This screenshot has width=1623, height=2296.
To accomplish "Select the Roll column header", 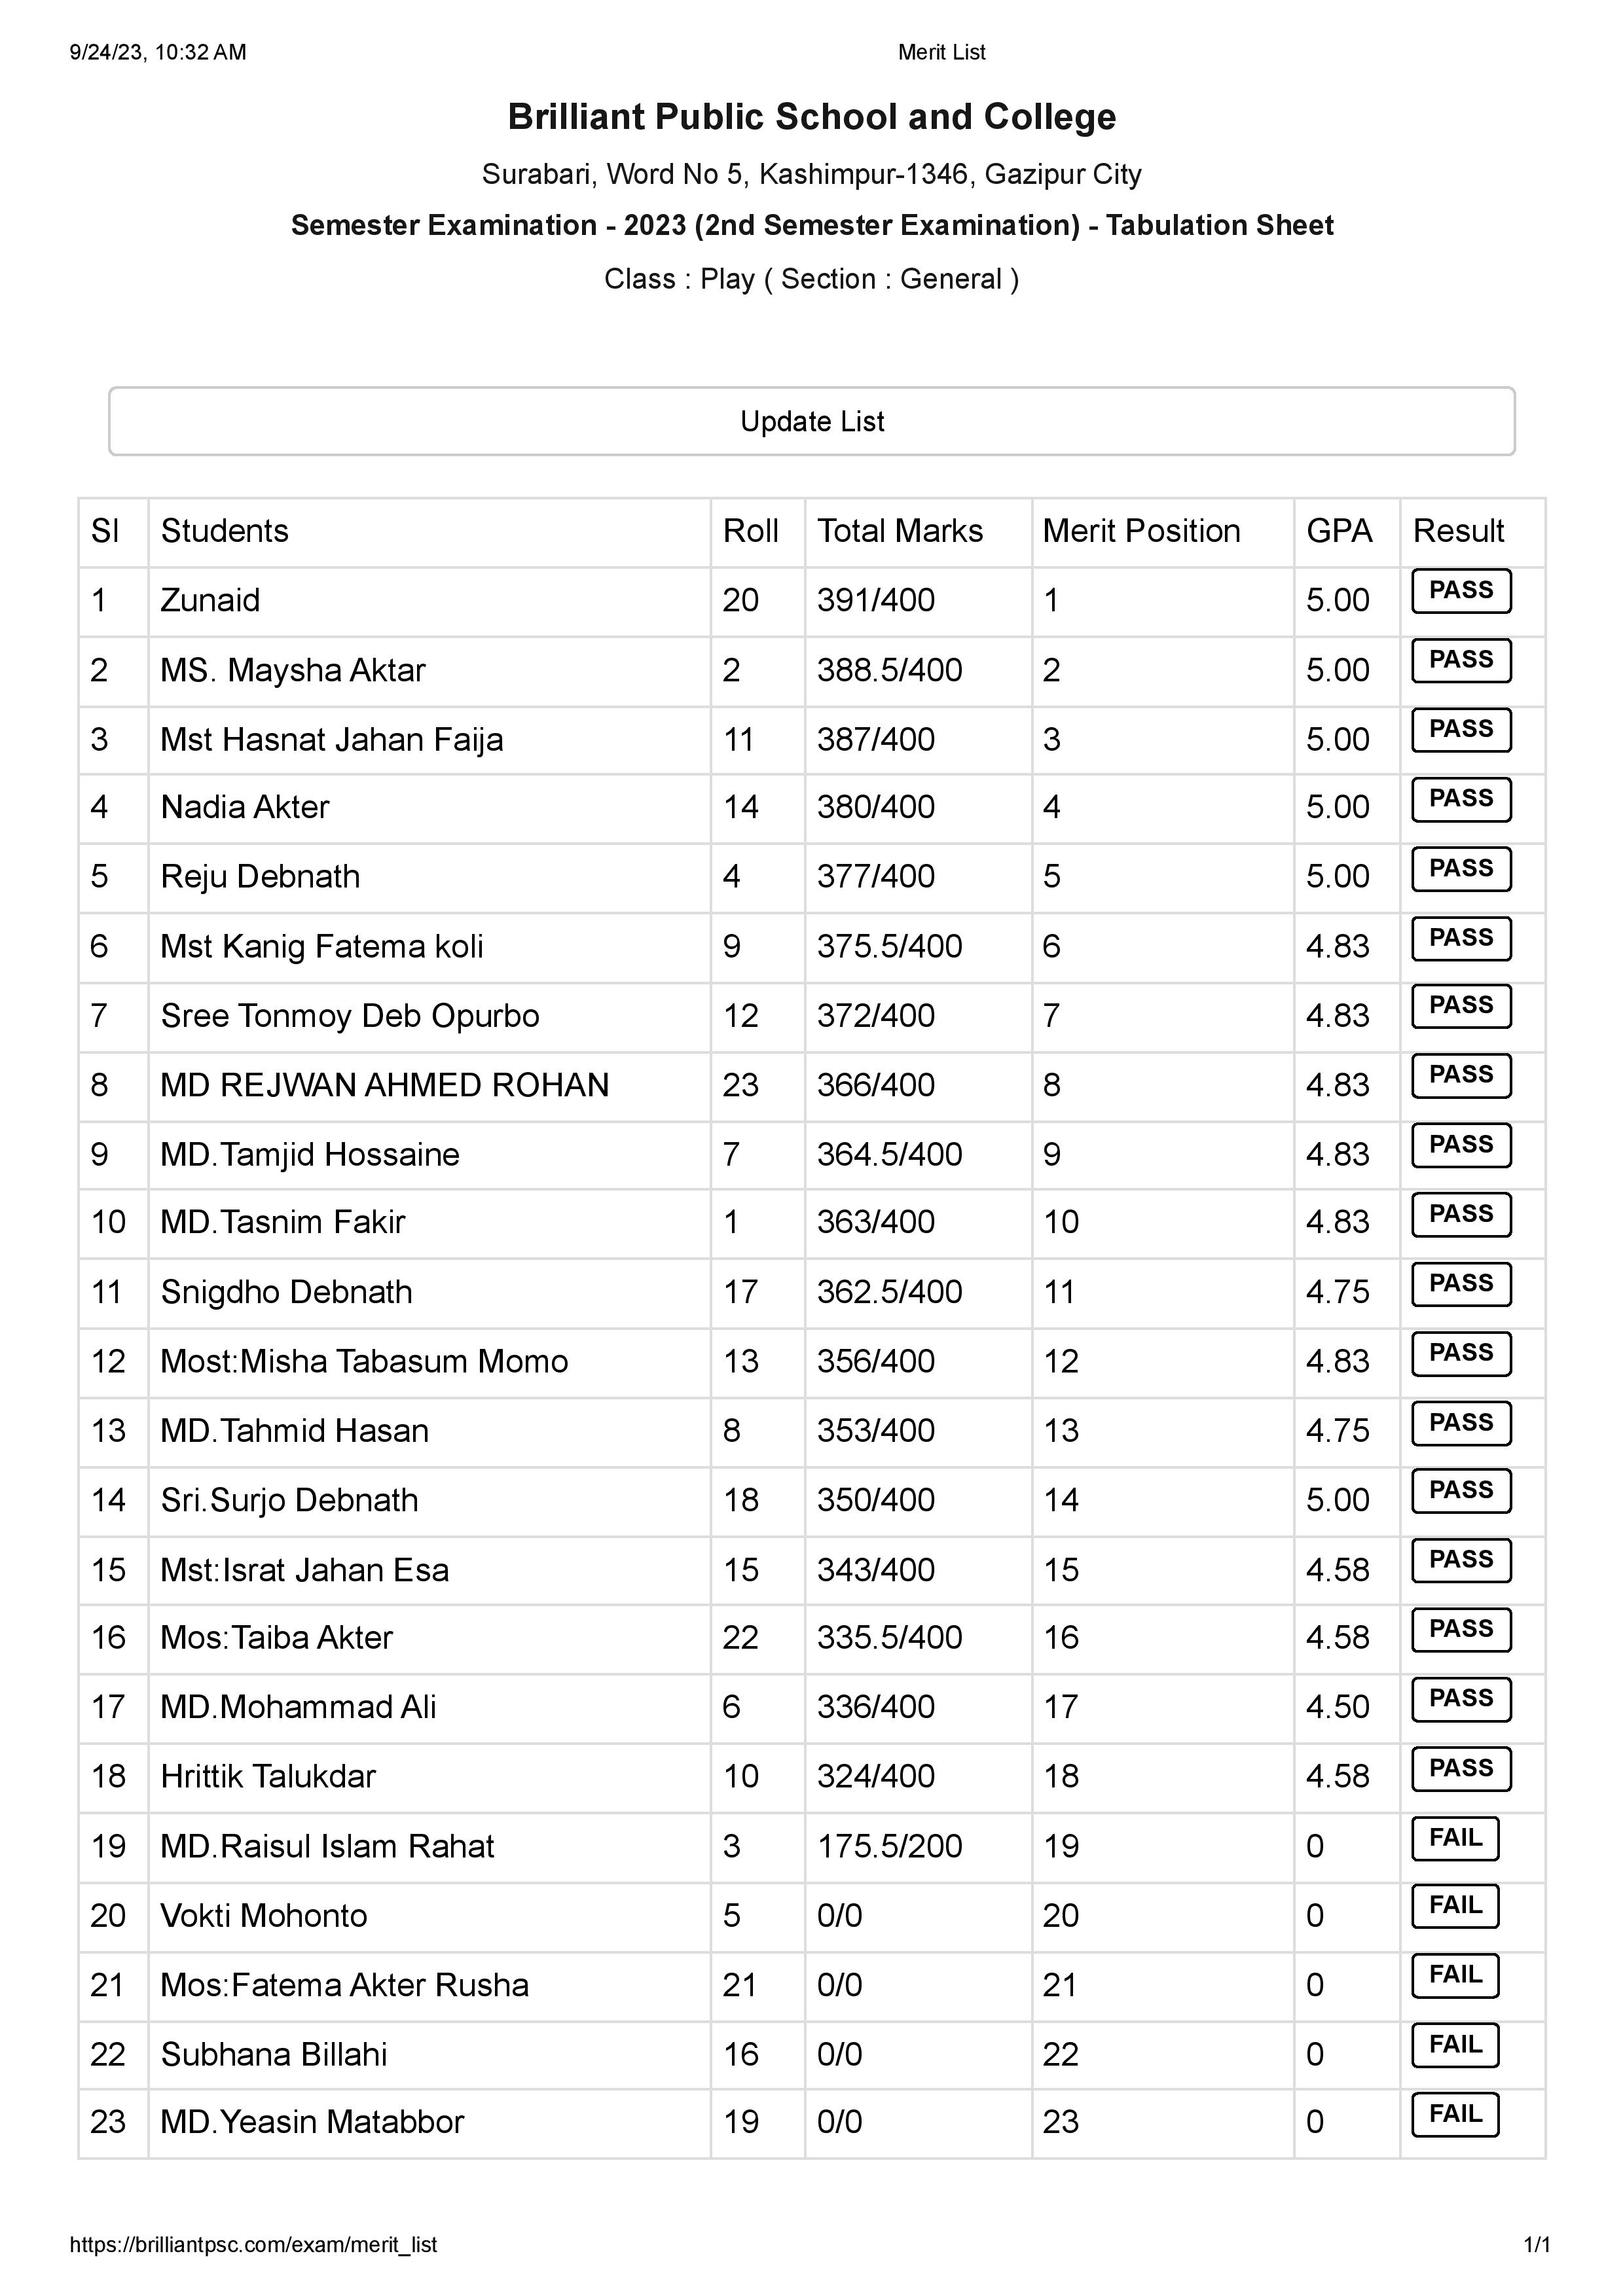I will click(x=751, y=530).
